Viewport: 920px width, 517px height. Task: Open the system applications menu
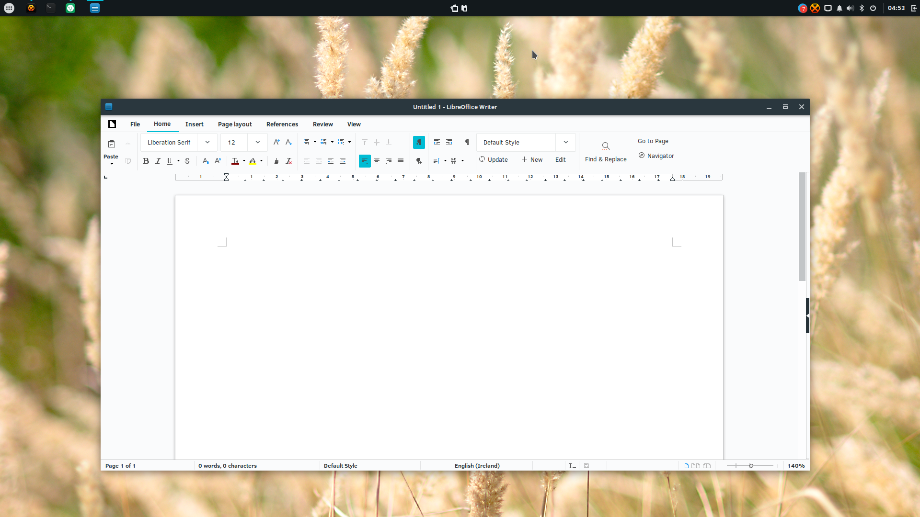(9, 8)
